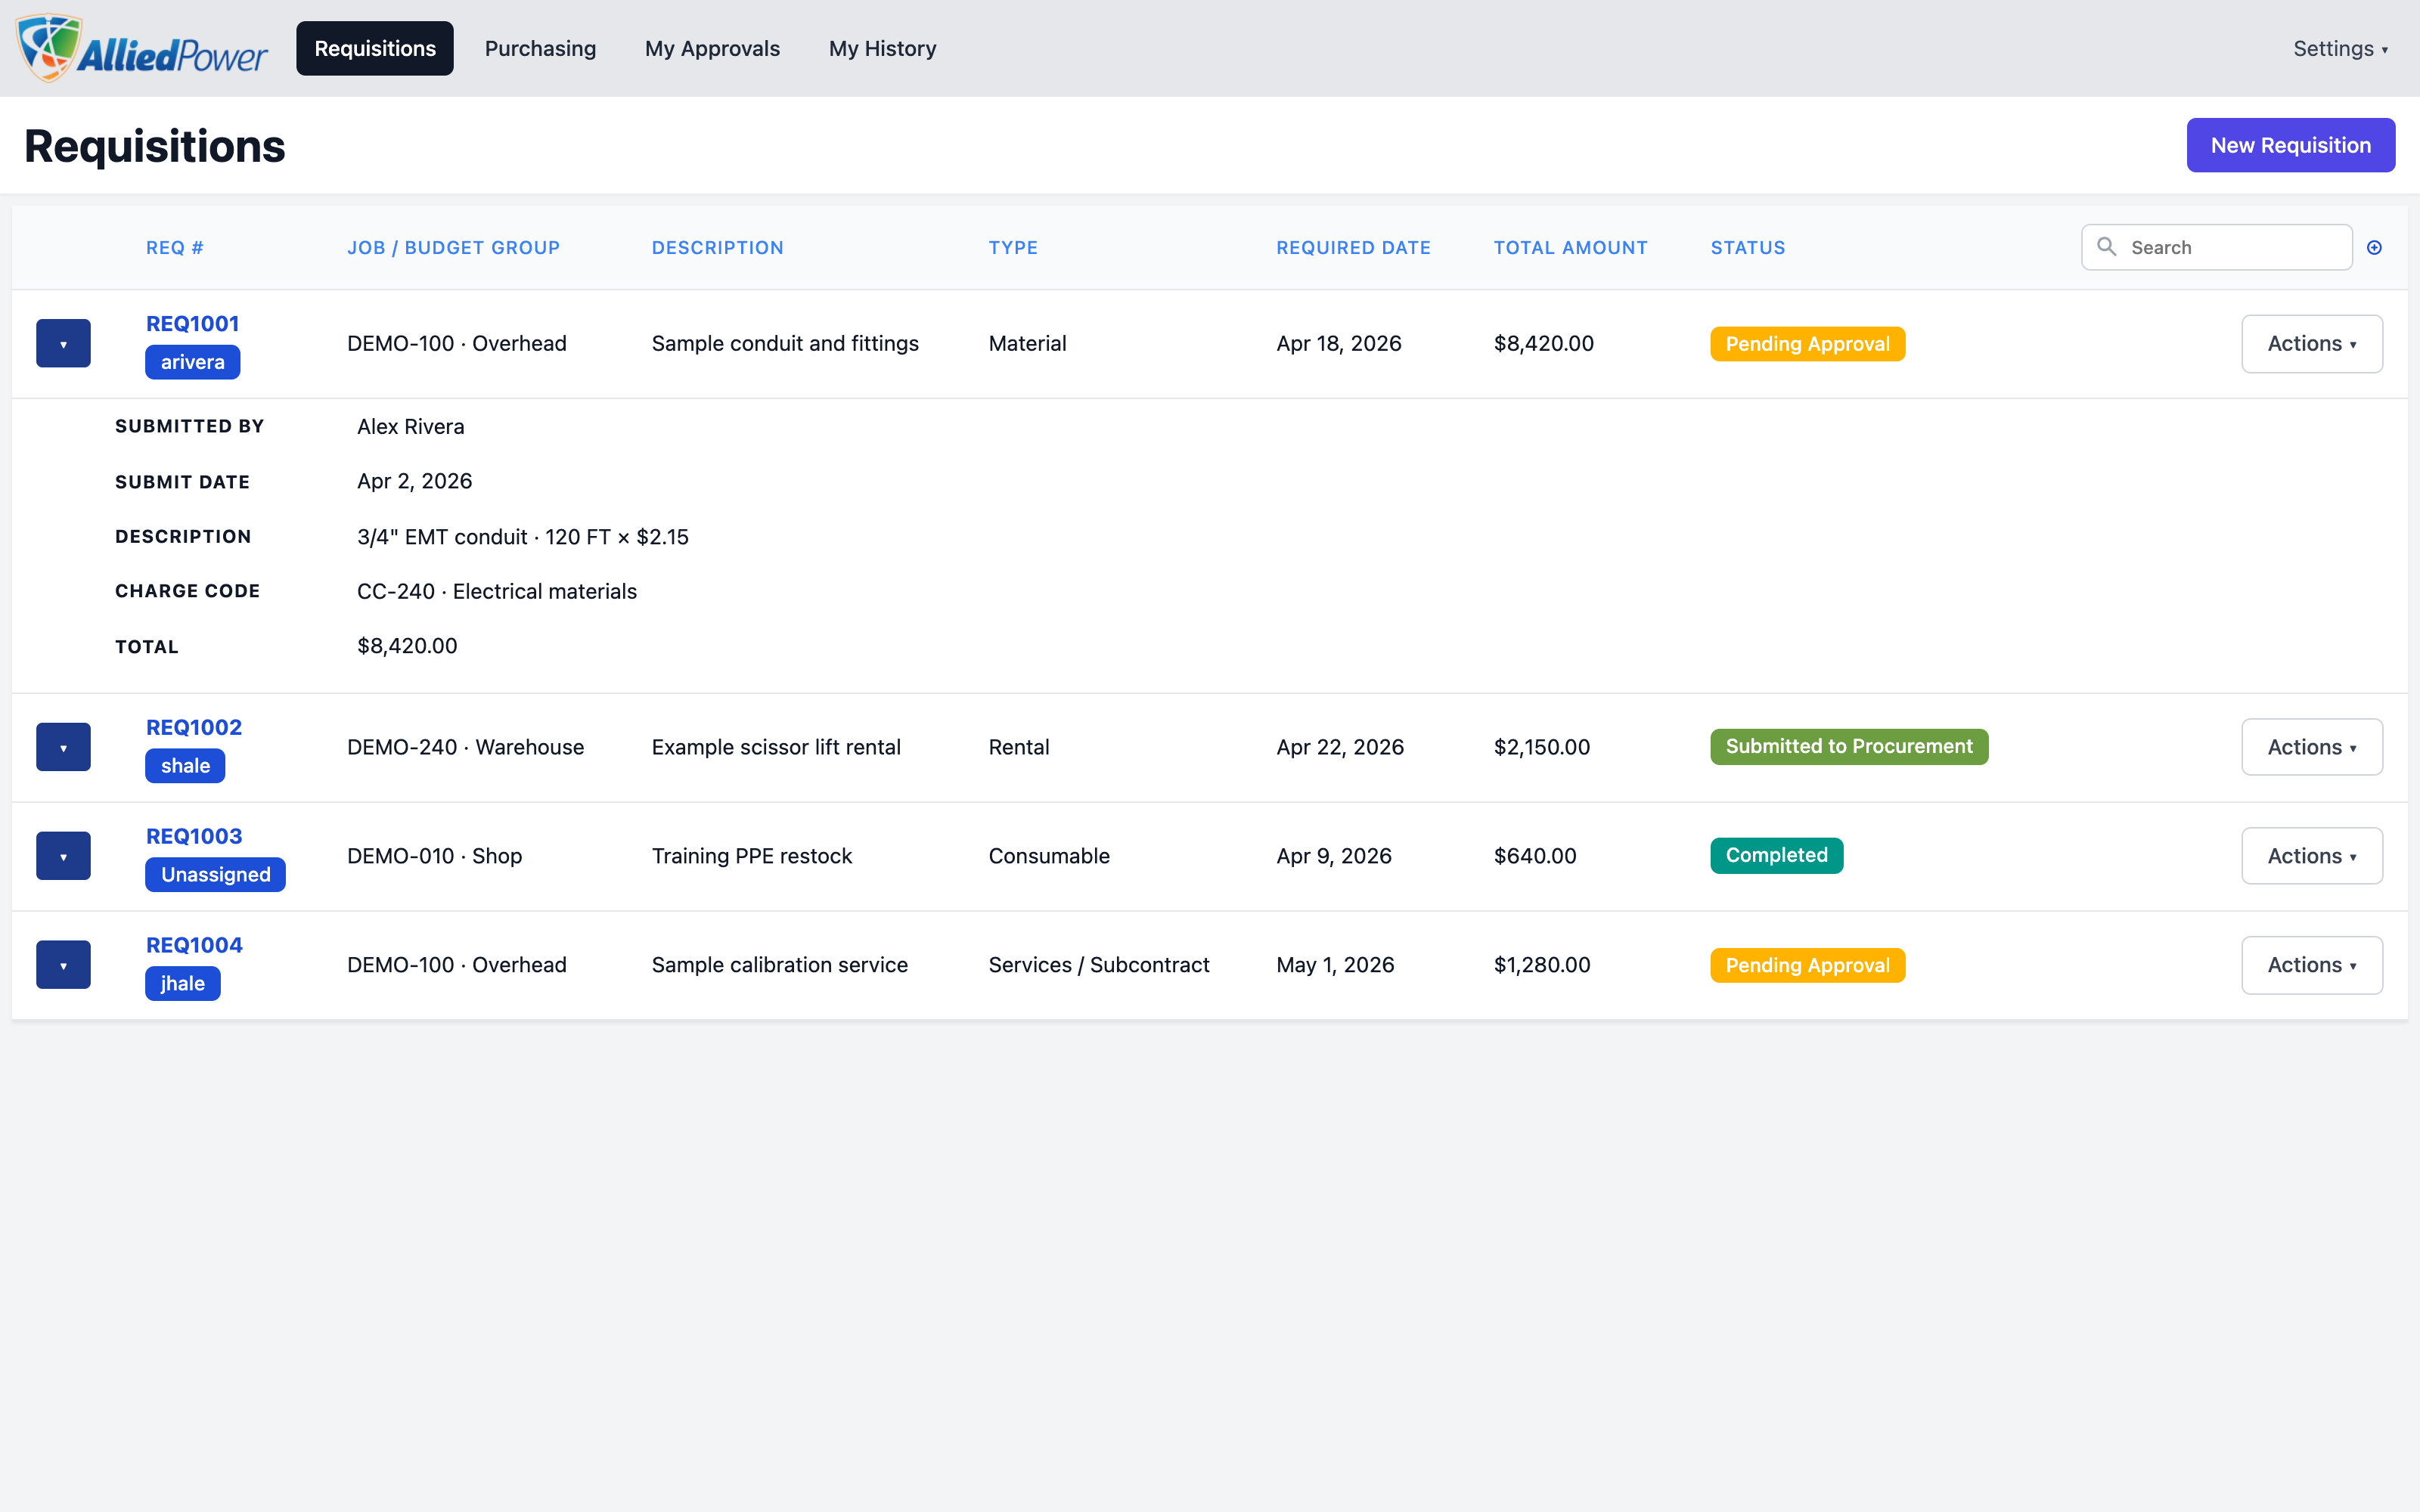Click Pending Approval status for REQ1004
This screenshot has width=2420, height=1512.
[x=1807, y=965]
